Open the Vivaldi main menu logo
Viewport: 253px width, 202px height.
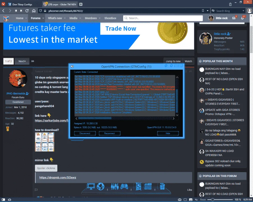3,4
